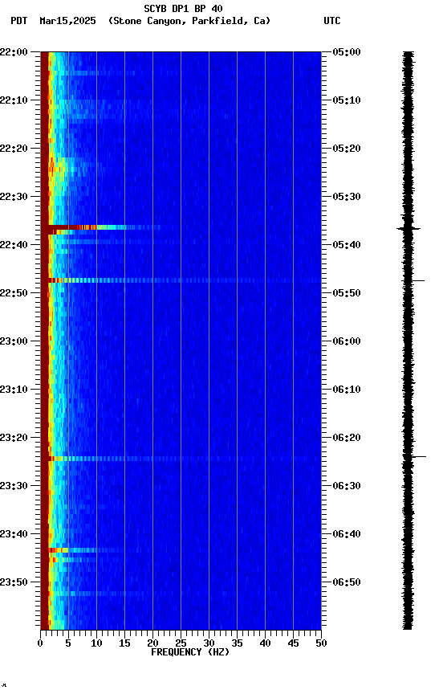Click the '23:50' PDT time label

click(x=14, y=582)
